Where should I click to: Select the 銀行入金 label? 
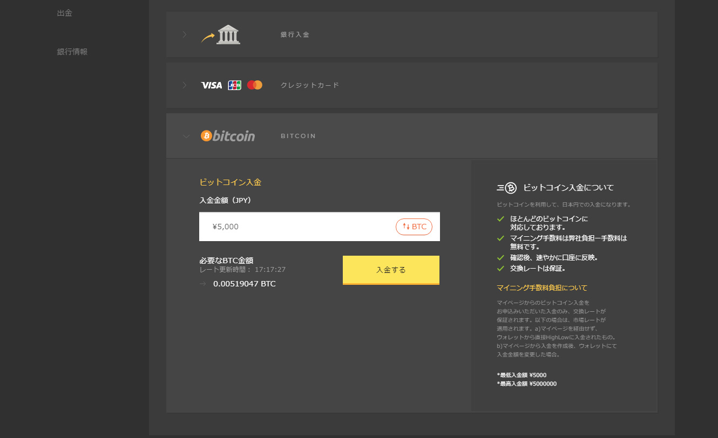pos(295,35)
